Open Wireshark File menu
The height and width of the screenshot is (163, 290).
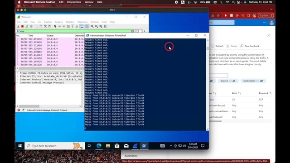[19, 22]
